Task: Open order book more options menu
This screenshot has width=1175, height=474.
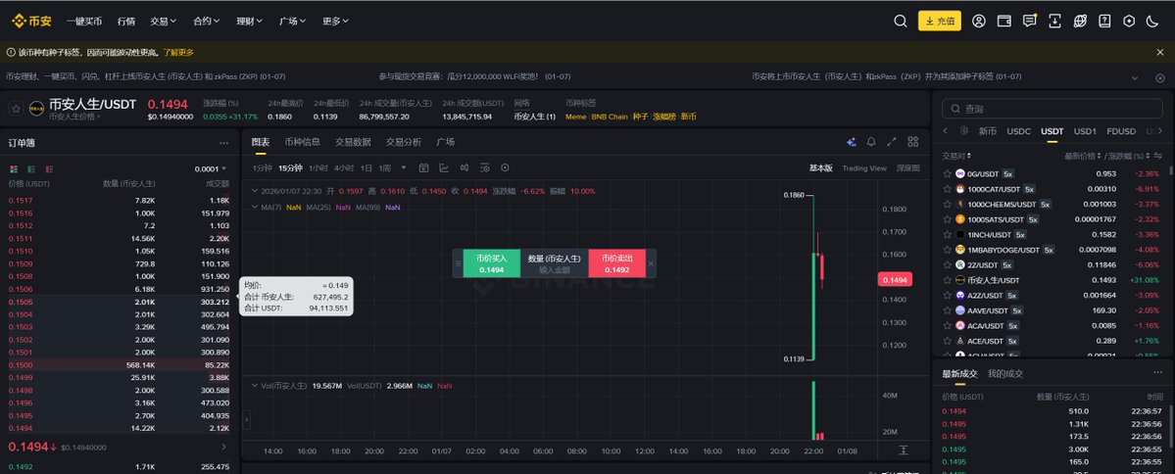Action: click(x=223, y=142)
